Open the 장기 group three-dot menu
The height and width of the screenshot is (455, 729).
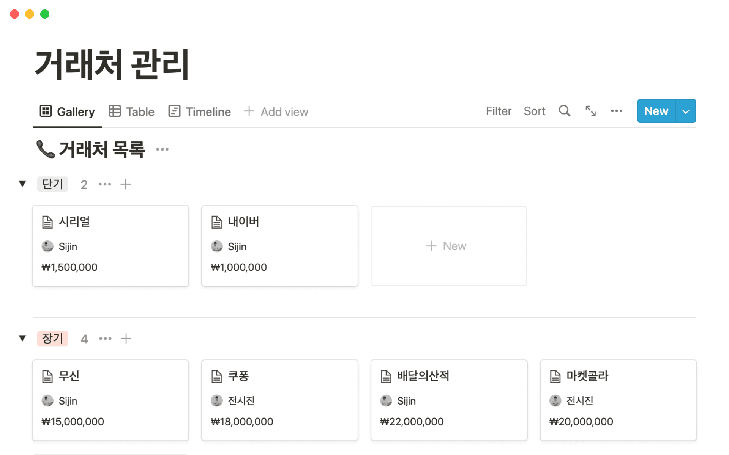(105, 339)
